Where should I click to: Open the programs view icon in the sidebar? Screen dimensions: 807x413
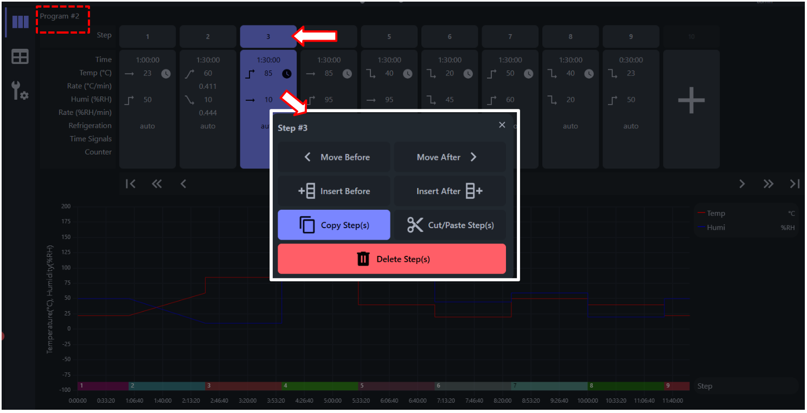tap(20, 22)
